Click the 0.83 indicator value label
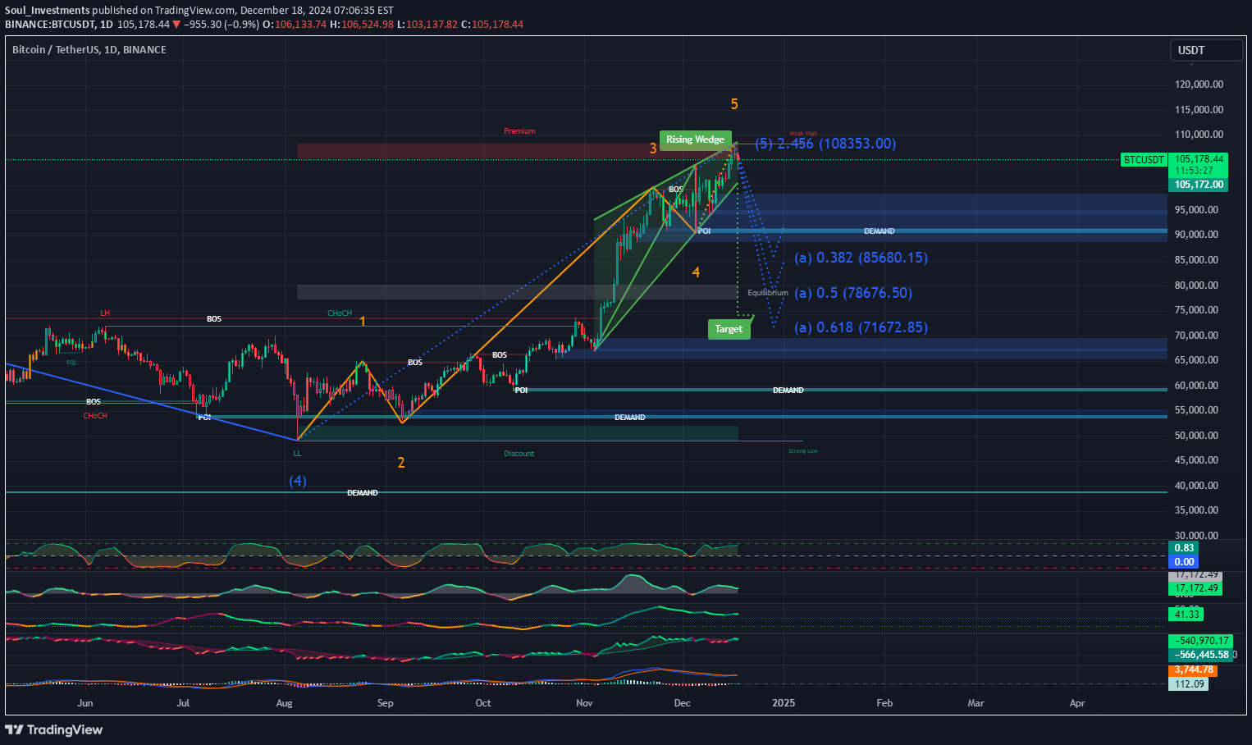The height and width of the screenshot is (745, 1252). 1185,548
